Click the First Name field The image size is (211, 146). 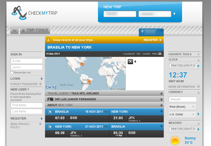click(26, 105)
